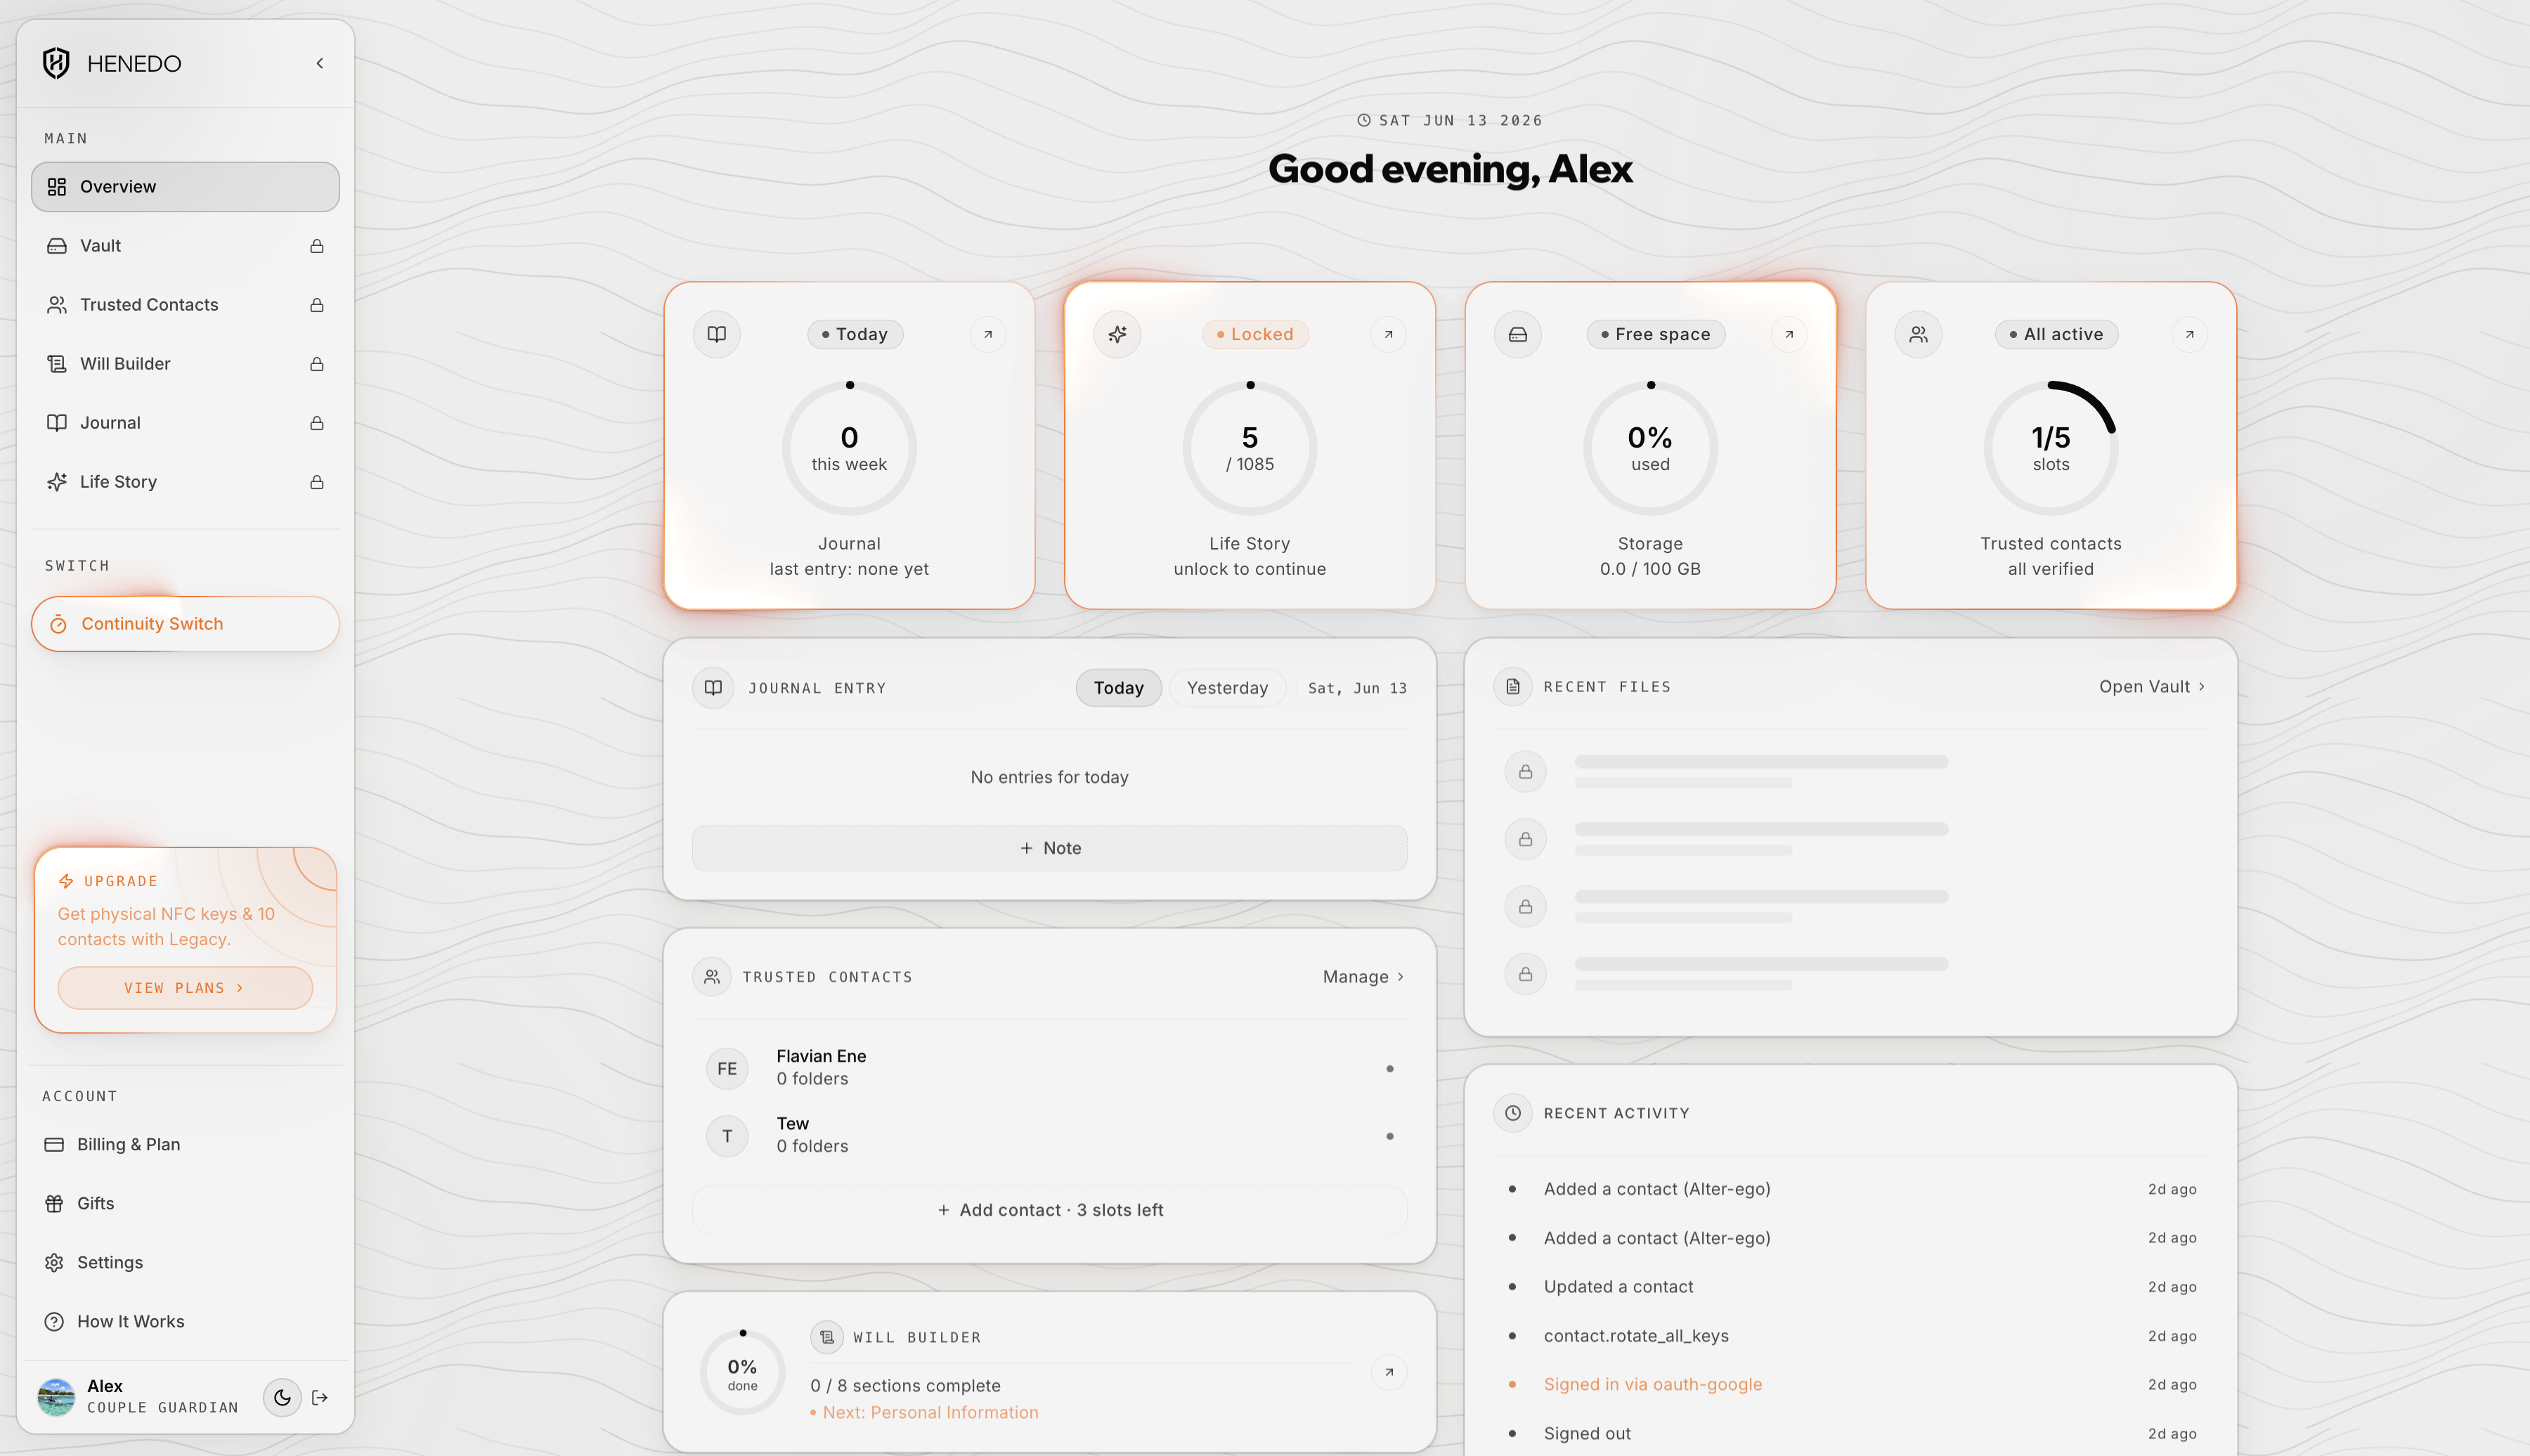Click the lock icon beside Journal
This screenshot has height=1456, width=2530.
[317, 423]
